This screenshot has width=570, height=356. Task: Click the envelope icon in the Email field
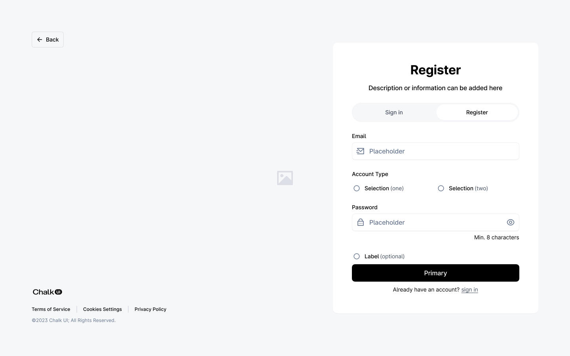(360, 151)
